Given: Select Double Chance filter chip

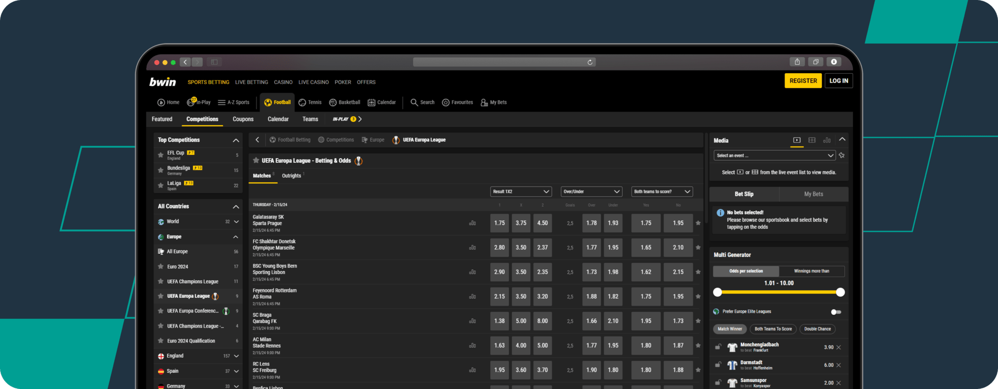Looking at the screenshot, I should coord(817,329).
